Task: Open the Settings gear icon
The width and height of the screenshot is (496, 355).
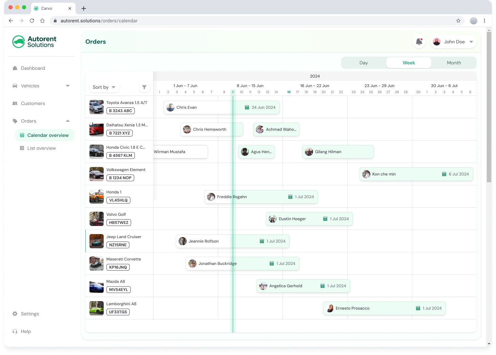Action: [15, 314]
